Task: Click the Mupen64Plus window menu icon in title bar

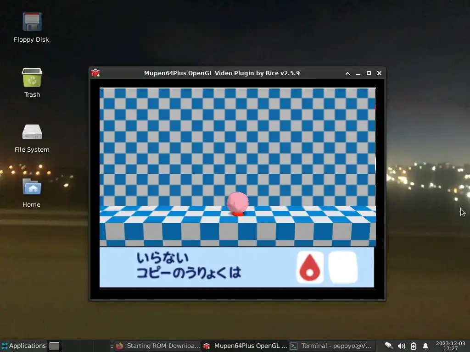Action: tap(95, 73)
